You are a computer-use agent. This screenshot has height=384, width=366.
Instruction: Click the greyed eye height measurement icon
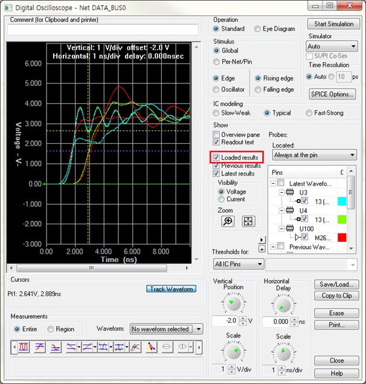click(167, 347)
